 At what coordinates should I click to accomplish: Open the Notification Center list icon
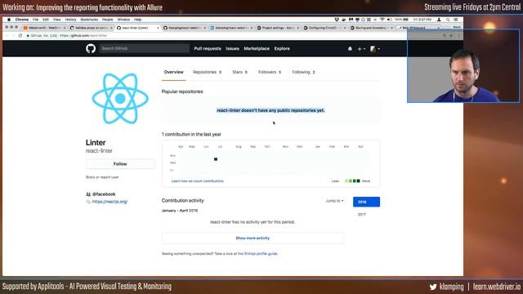pyautogui.click(x=456, y=20)
